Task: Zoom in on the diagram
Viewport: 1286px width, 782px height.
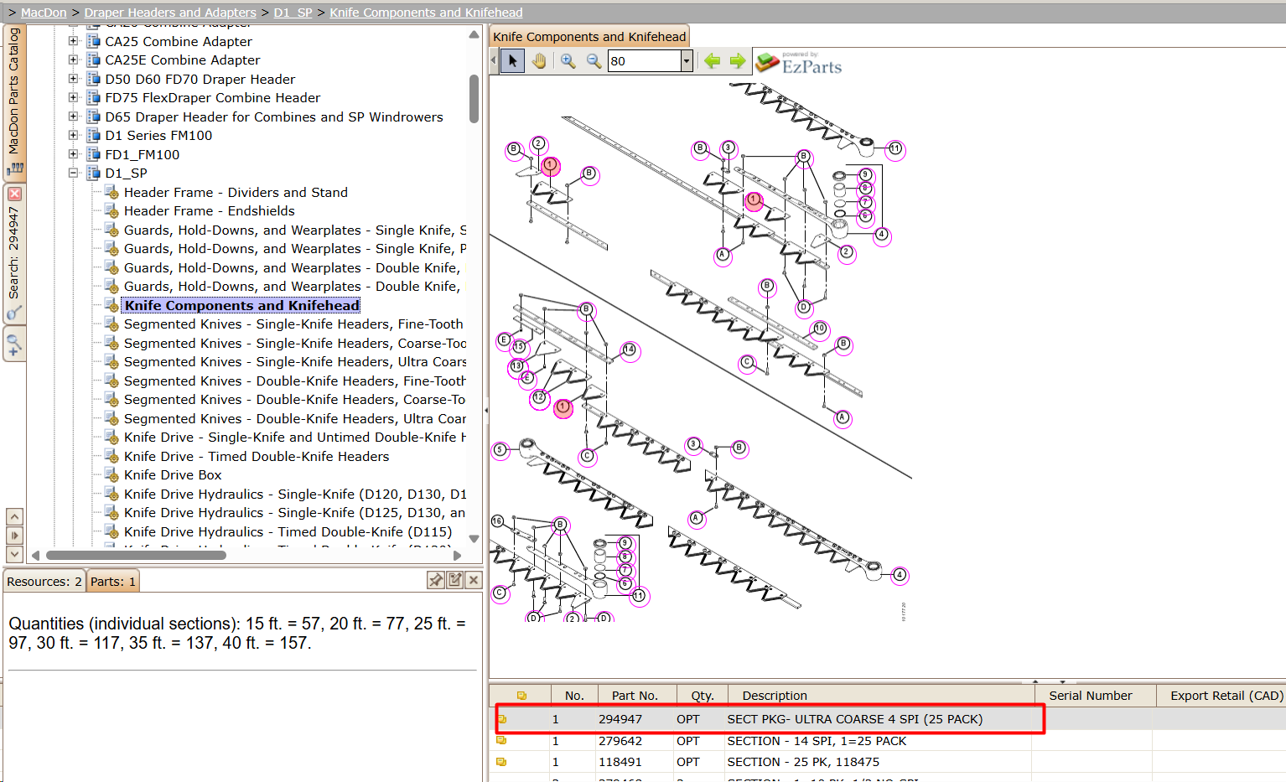Action: coord(568,61)
